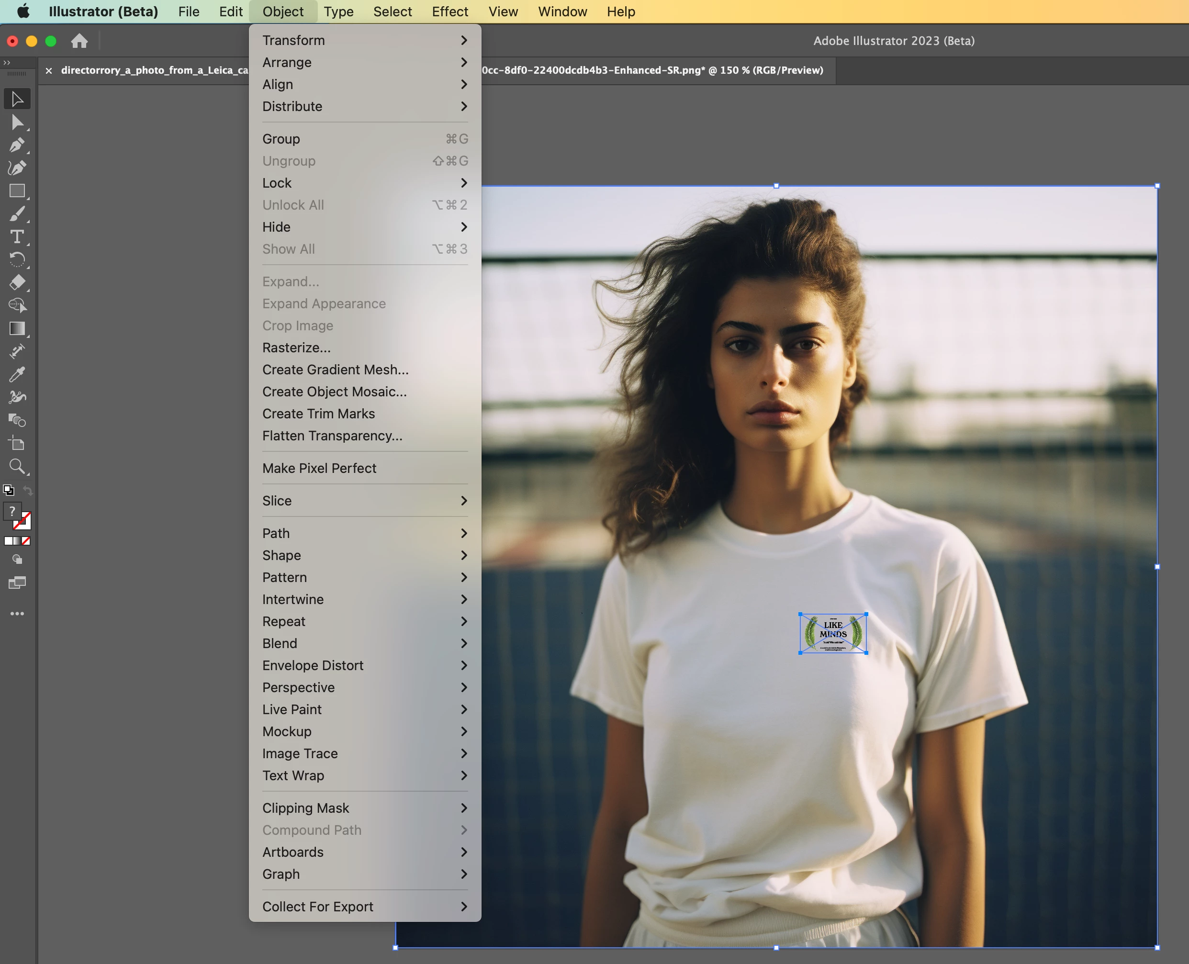
Task: Reset to default fill and stroke
Action: coord(8,490)
